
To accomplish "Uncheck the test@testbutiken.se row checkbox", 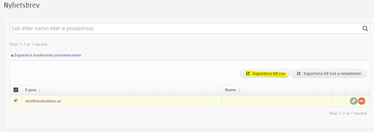I will 16,100.
